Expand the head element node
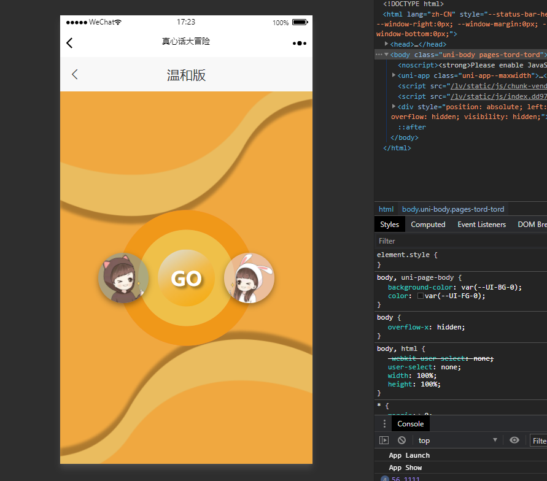This screenshot has width=547, height=481. click(387, 44)
